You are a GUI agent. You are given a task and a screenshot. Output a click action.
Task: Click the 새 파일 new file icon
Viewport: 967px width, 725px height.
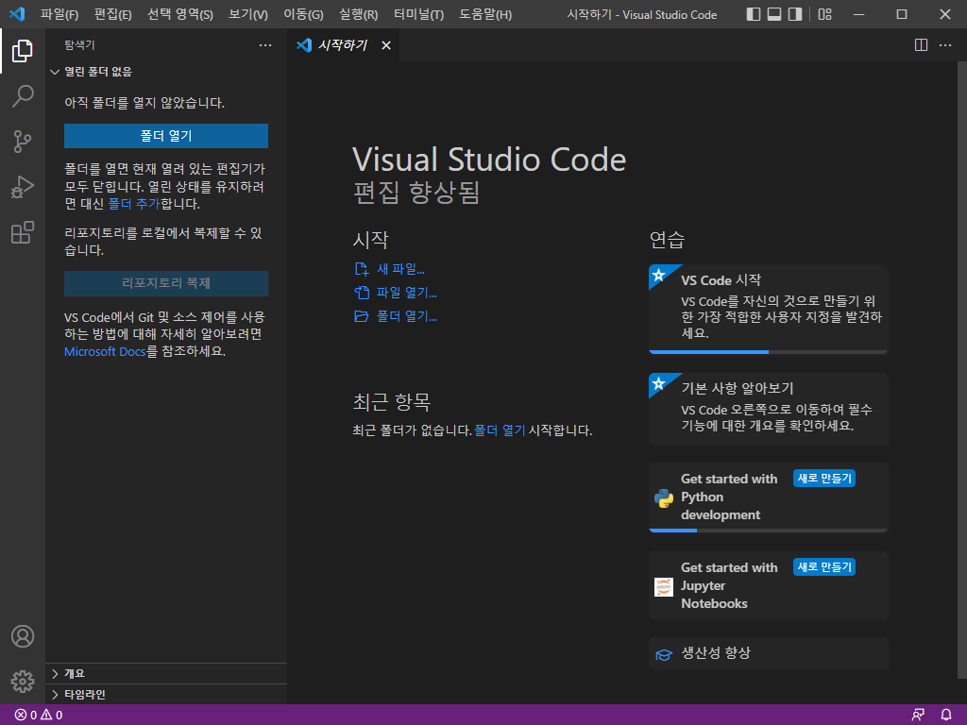pos(362,269)
